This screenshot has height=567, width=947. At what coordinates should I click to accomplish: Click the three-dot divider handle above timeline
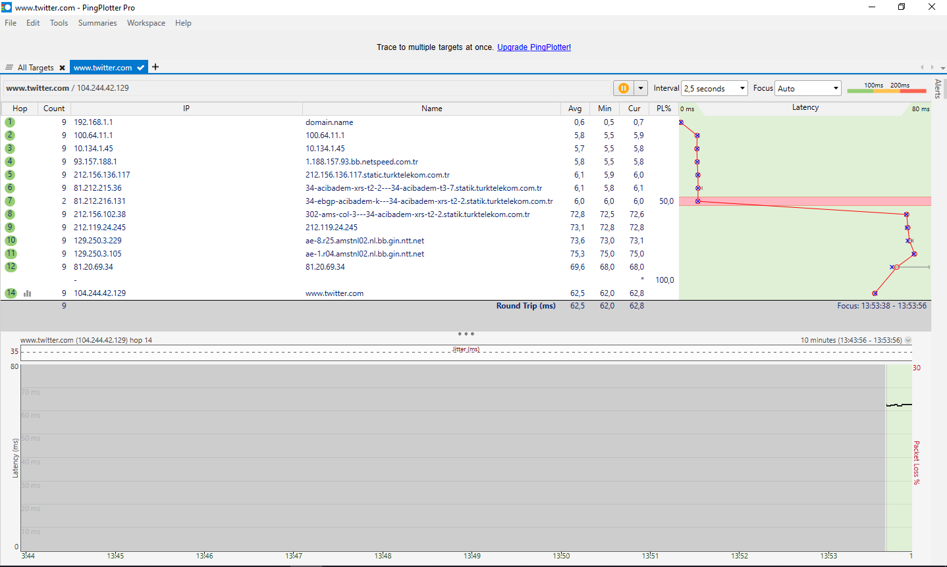466,333
